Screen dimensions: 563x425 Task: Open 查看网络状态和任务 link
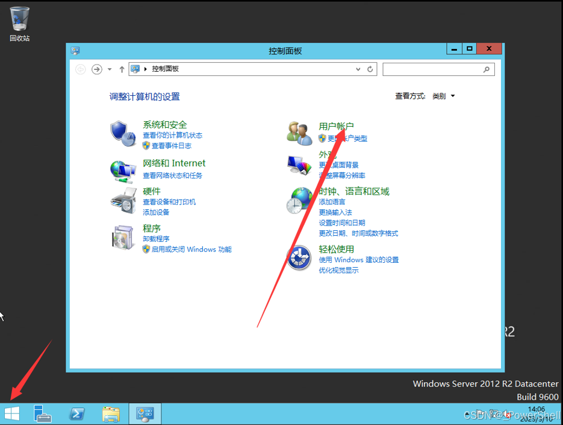coord(172,175)
